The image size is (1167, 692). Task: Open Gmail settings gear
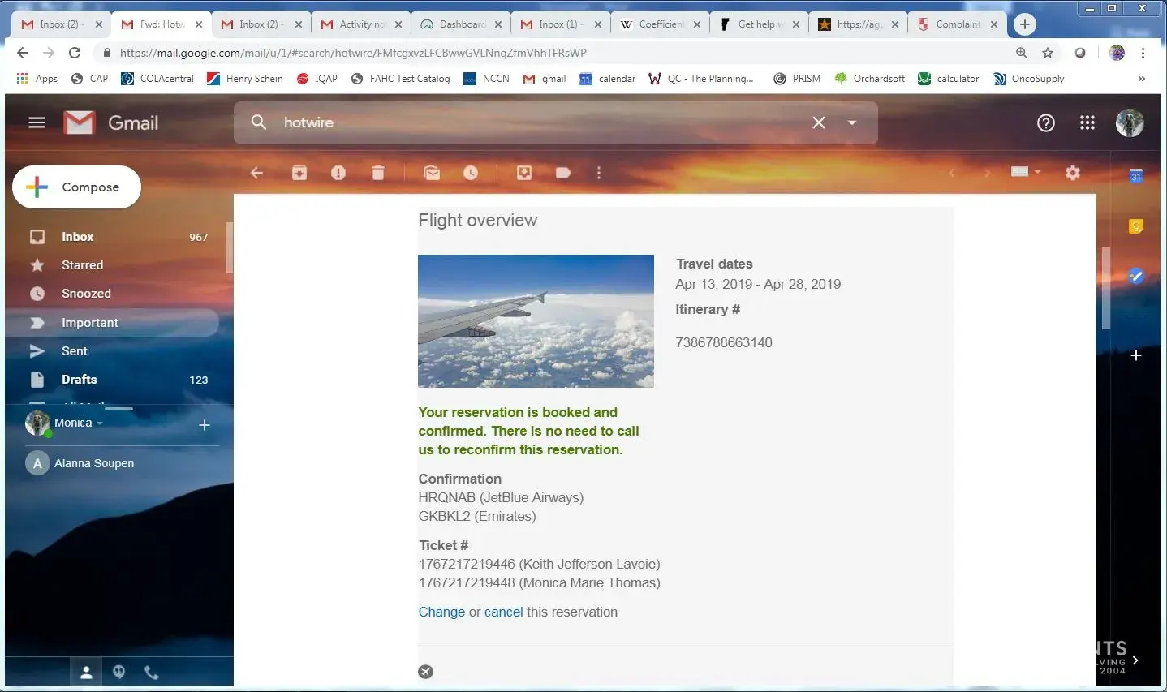pyautogui.click(x=1073, y=173)
